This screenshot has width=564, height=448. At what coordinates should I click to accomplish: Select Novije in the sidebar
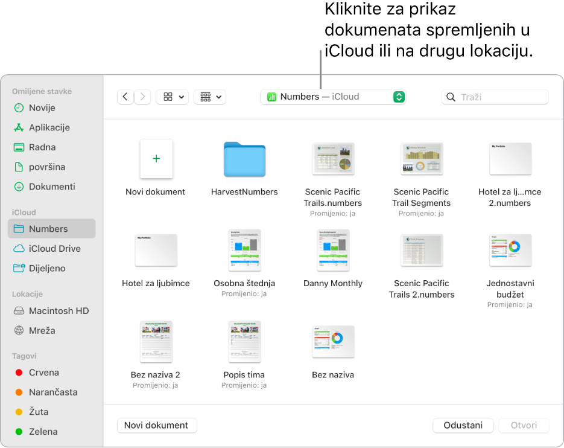[x=51, y=107]
